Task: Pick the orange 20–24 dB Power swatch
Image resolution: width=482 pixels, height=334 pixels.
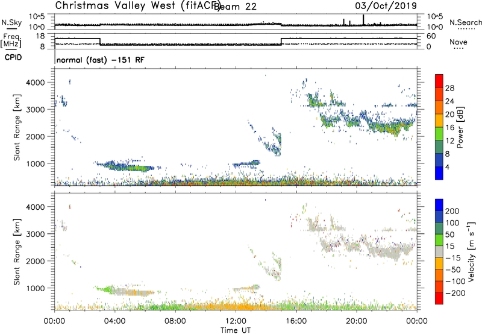Action: (439, 107)
